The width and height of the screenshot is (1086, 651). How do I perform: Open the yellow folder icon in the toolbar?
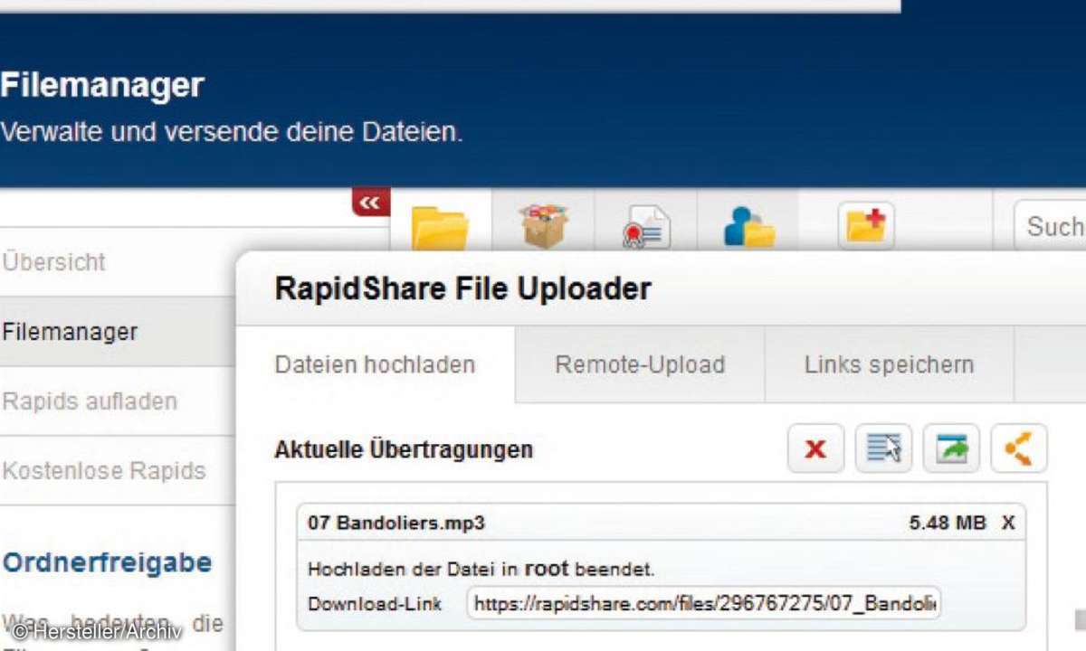[x=440, y=228]
